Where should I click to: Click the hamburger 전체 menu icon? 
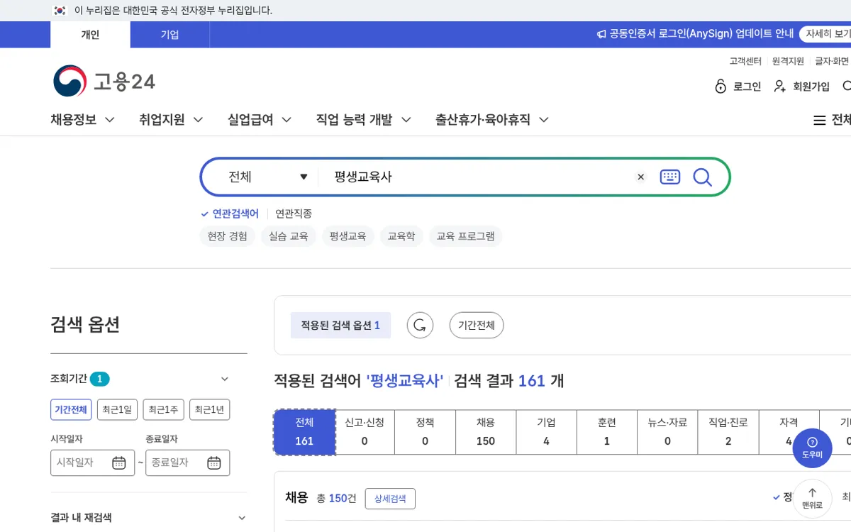[x=819, y=121]
